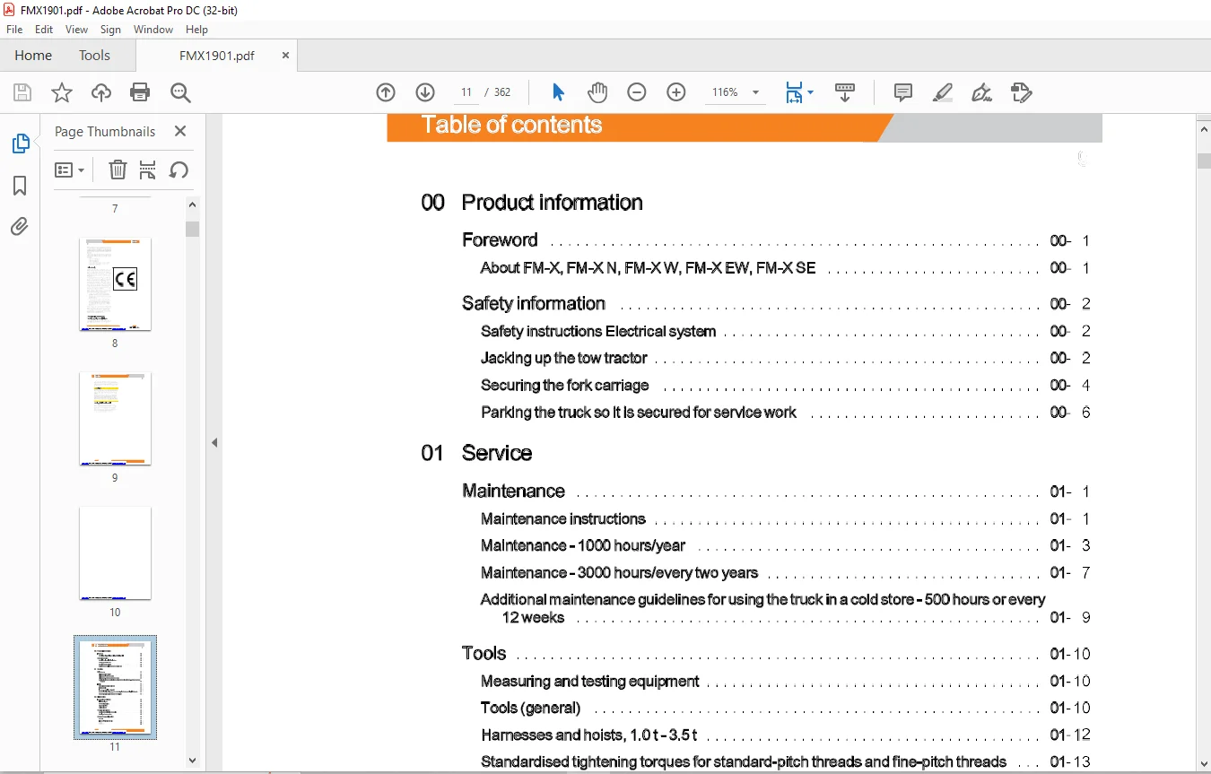Delete selected page with the trash icon

tap(118, 170)
